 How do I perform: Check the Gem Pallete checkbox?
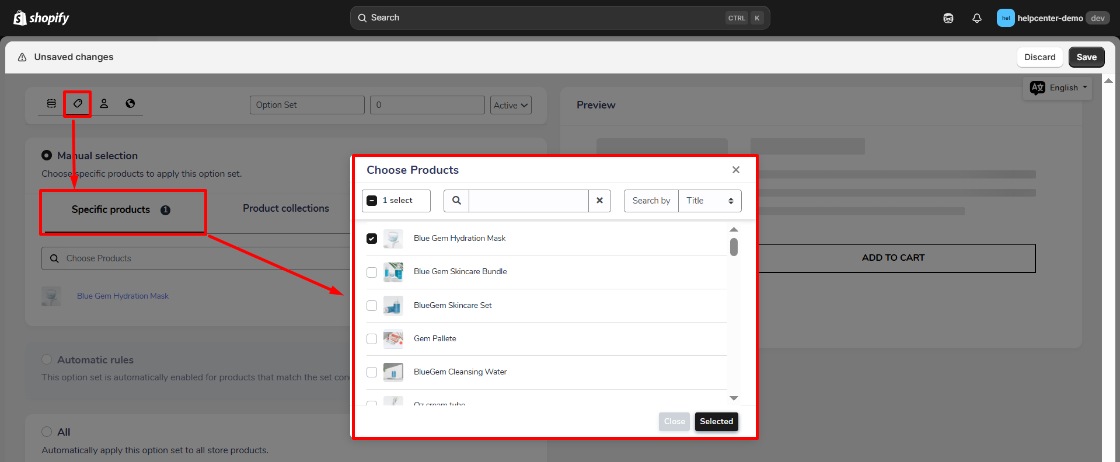372,339
